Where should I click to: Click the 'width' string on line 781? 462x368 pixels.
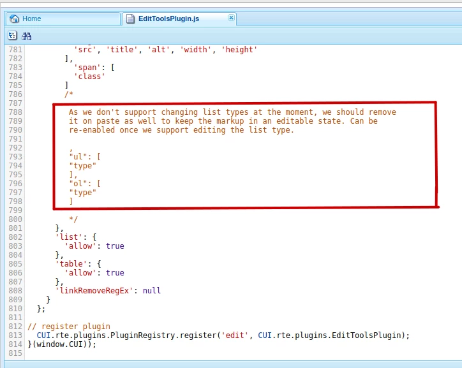coord(195,50)
